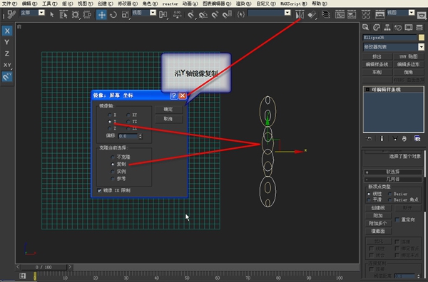This screenshot has height=282, width=428.
Task: Open the Modify command panel tab
Action: pos(377,27)
